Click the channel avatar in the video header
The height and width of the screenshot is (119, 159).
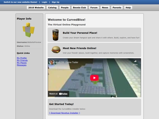52,62
